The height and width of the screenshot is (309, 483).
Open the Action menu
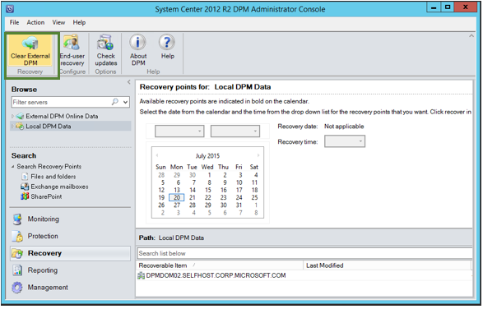coord(35,22)
